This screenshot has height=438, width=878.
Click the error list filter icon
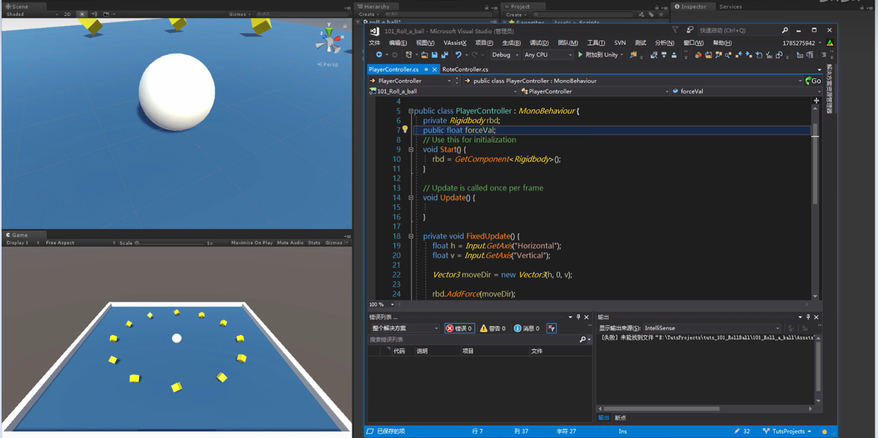tap(551, 328)
